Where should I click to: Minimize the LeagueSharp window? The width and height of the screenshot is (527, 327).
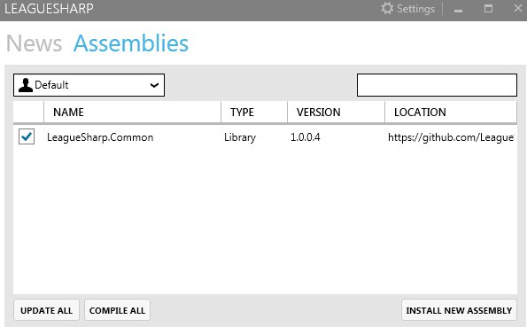[x=458, y=10]
